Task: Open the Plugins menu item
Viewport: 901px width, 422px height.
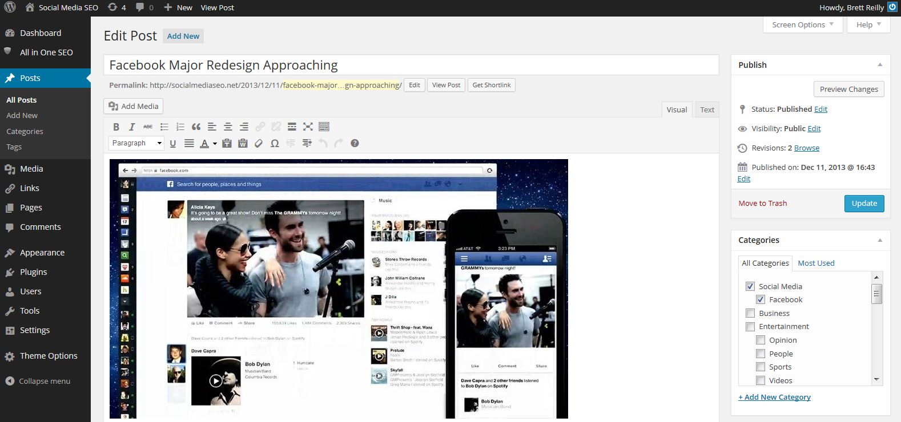Action: pyautogui.click(x=45, y=272)
